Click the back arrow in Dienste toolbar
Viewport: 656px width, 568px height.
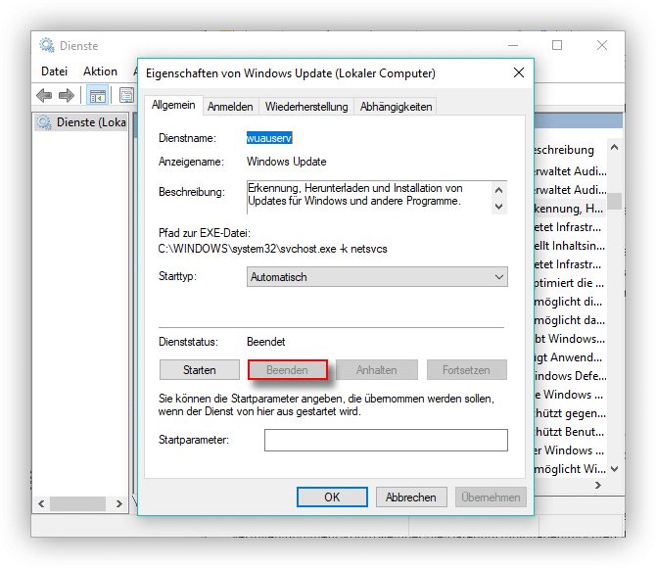pos(44,95)
